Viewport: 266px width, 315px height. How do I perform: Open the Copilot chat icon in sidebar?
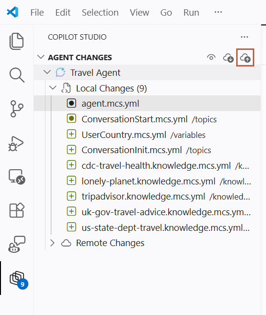17,244
